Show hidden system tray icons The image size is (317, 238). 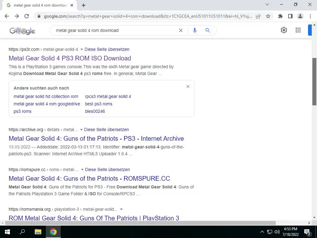coord(262,232)
